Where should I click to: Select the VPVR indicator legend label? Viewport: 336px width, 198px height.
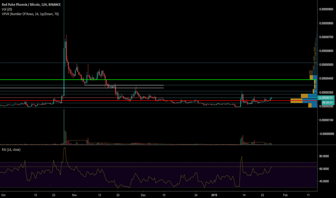tap(30, 14)
